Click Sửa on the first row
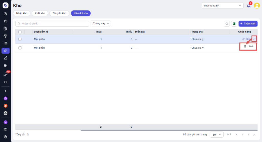Image resolution: width=262 pixels, height=142 pixels. pos(247,39)
